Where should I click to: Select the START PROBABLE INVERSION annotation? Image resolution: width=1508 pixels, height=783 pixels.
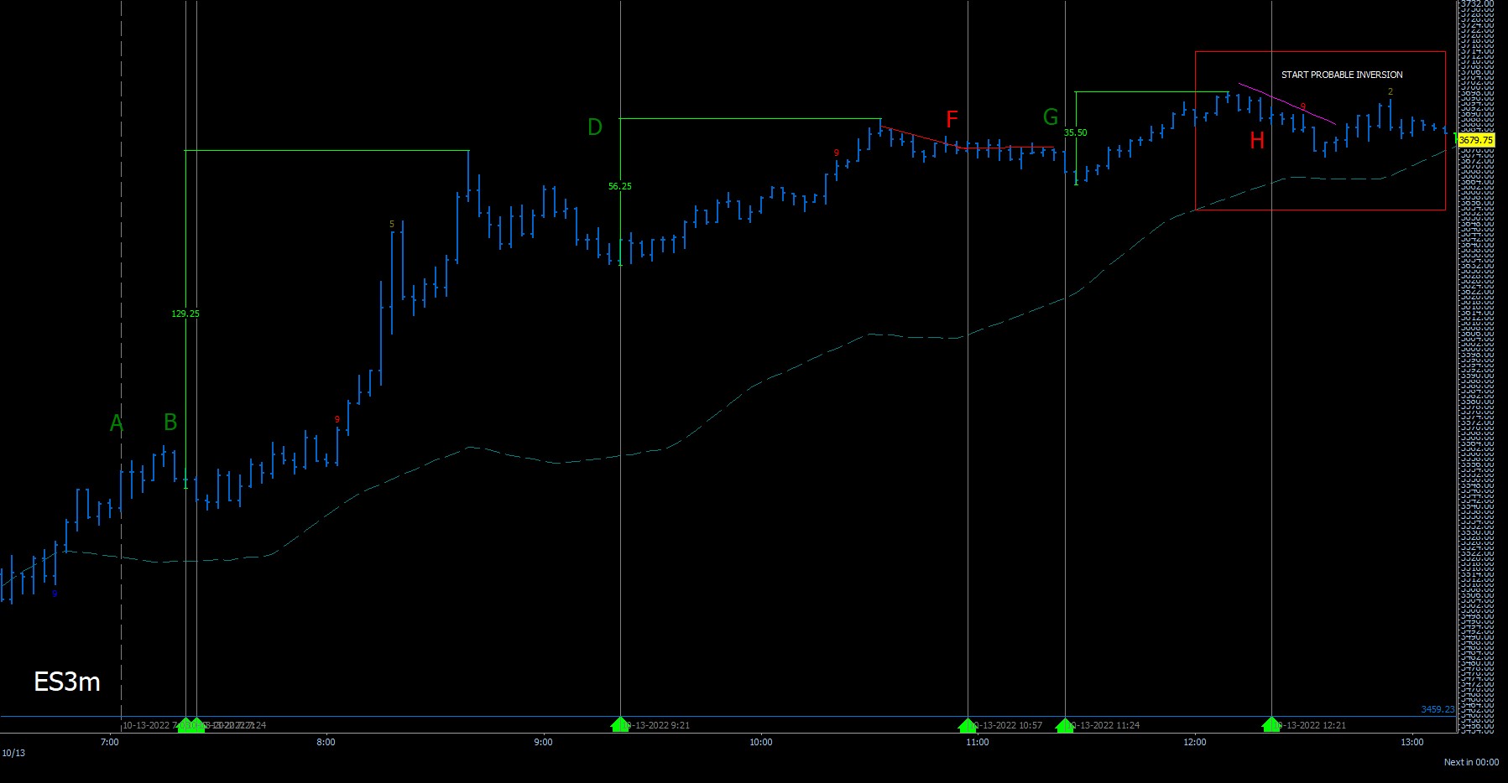[x=1342, y=75]
